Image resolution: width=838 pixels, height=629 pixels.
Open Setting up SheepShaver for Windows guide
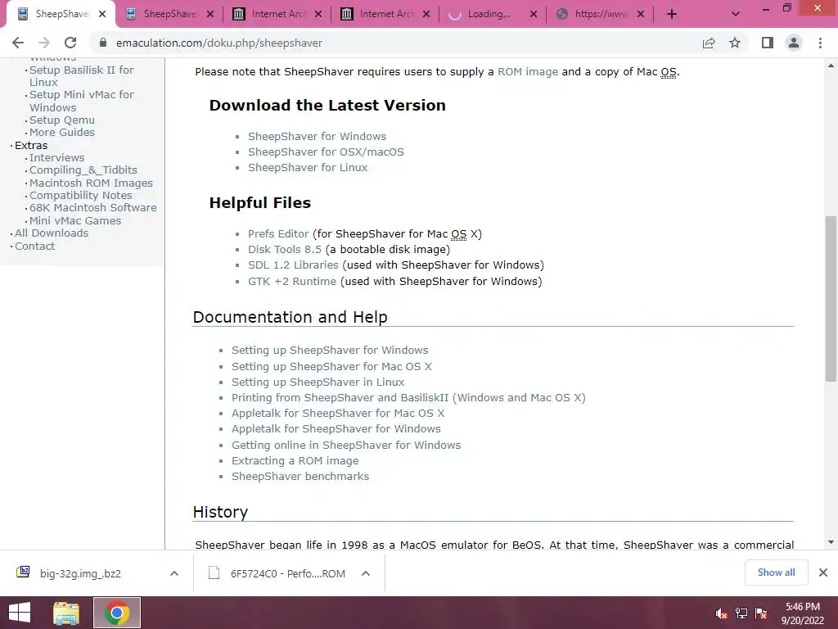pyautogui.click(x=330, y=350)
